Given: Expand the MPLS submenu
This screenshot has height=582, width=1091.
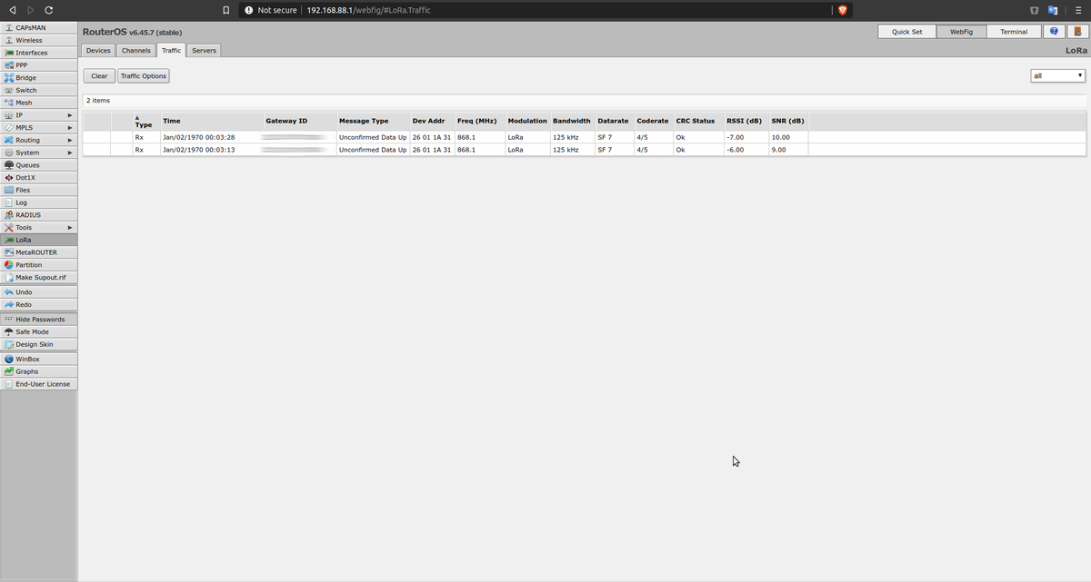Looking at the screenshot, I should (x=39, y=128).
